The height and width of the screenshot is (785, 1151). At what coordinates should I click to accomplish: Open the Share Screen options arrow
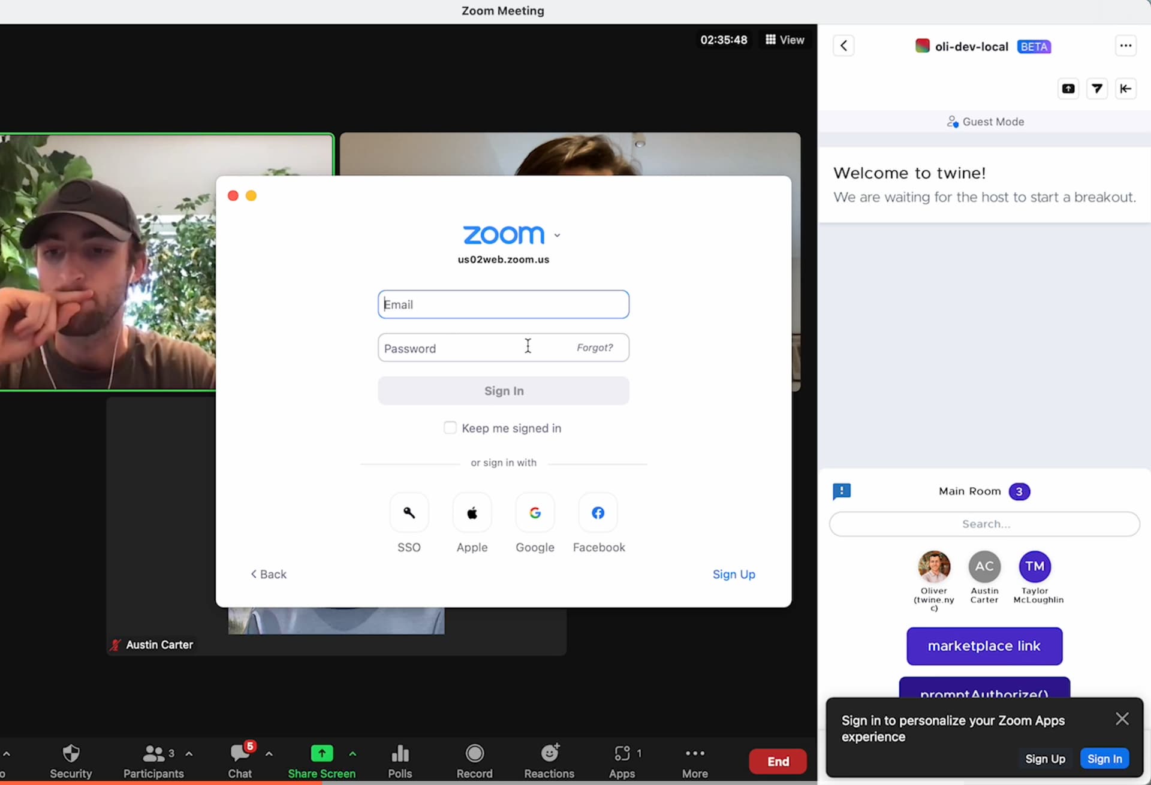pyautogui.click(x=352, y=754)
